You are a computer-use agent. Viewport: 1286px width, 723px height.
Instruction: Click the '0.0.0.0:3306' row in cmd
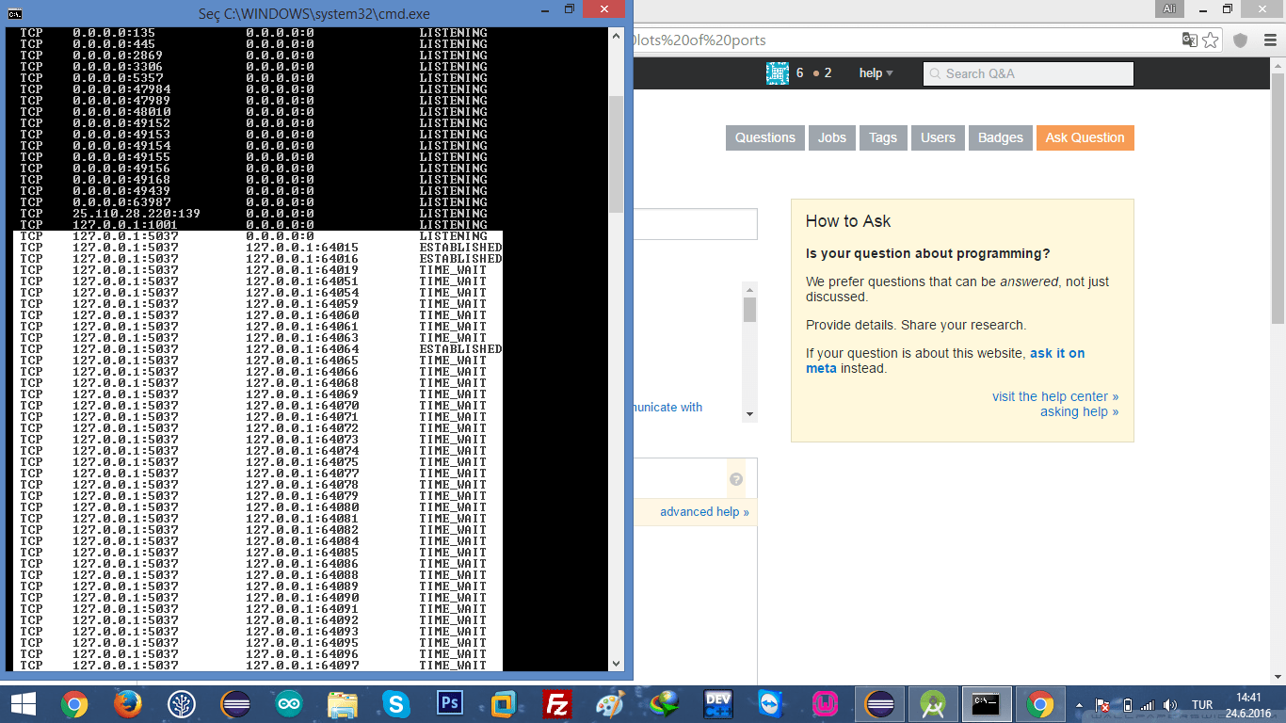click(x=254, y=67)
